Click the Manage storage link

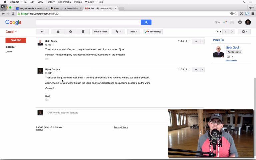(40, 129)
